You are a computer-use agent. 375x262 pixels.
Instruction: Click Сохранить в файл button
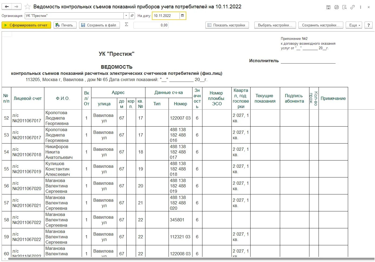(99, 25)
